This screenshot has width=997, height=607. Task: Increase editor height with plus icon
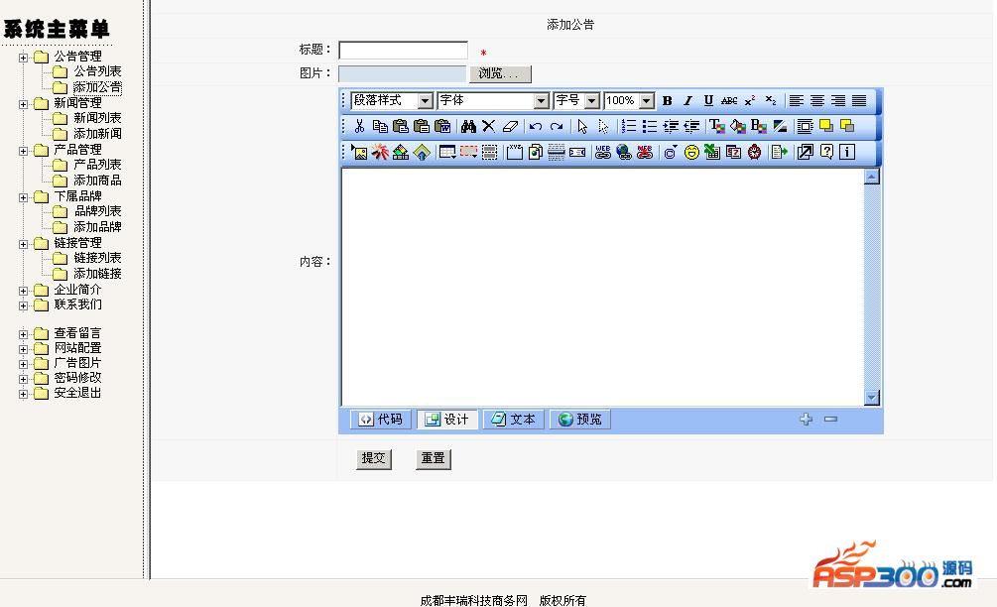[x=806, y=419]
